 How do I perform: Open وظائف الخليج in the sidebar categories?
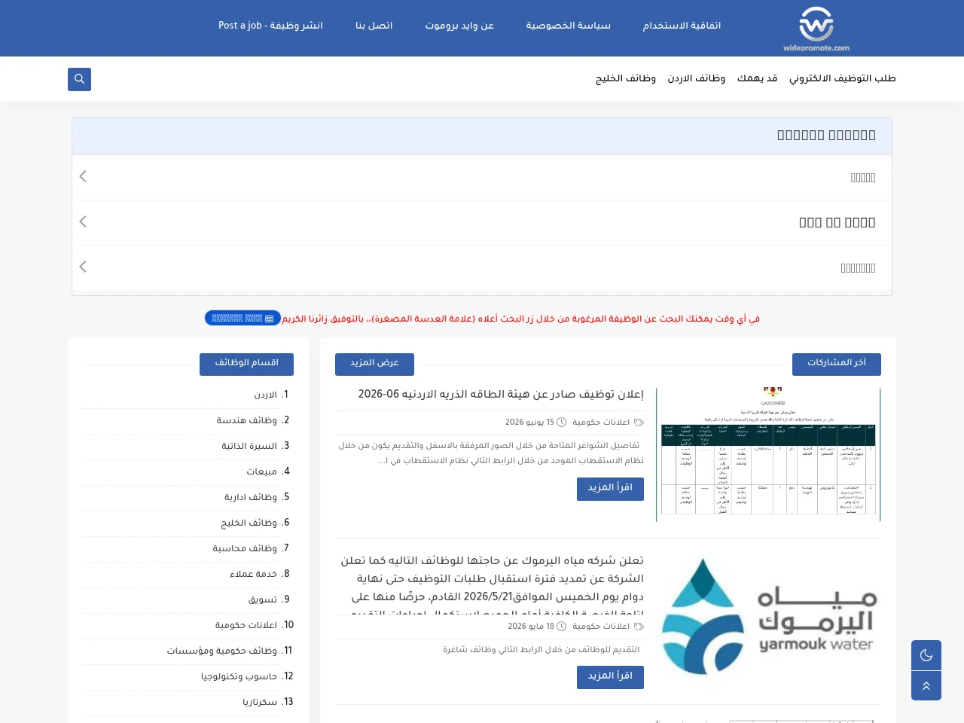click(249, 523)
